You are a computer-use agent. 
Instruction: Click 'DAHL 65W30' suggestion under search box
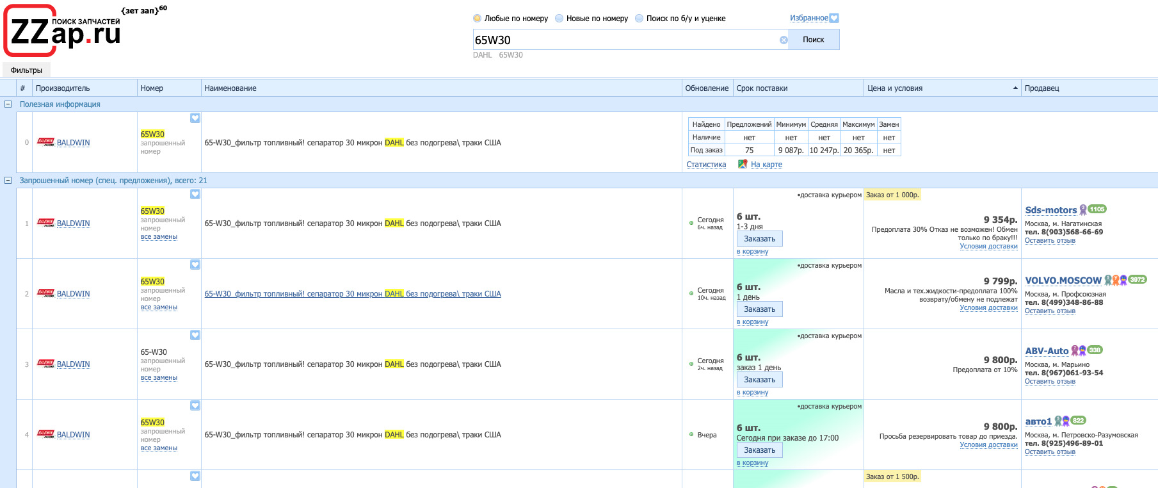pyautogui.click(x=498, y=55)
